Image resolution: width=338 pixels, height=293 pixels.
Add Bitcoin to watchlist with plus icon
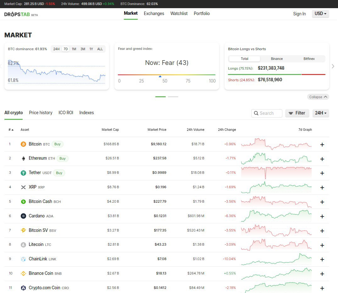(322, 145)
